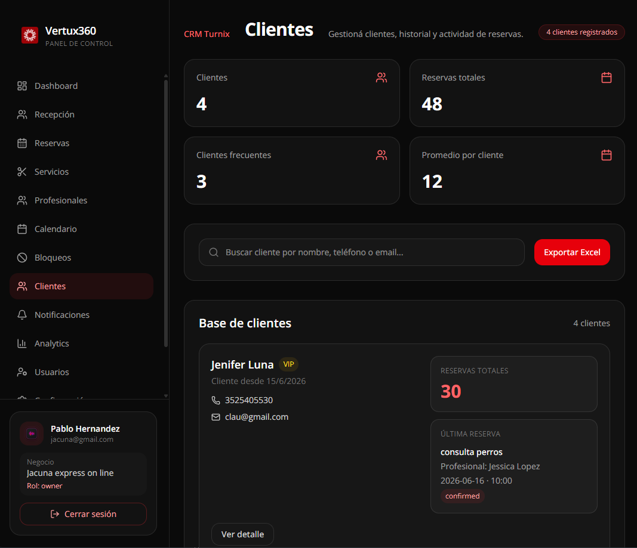Image resolution: width=637 pixels, height=548 pixels.
Task: Click the sidebar vertical scrollbar thumb
Action: point(166,213)
